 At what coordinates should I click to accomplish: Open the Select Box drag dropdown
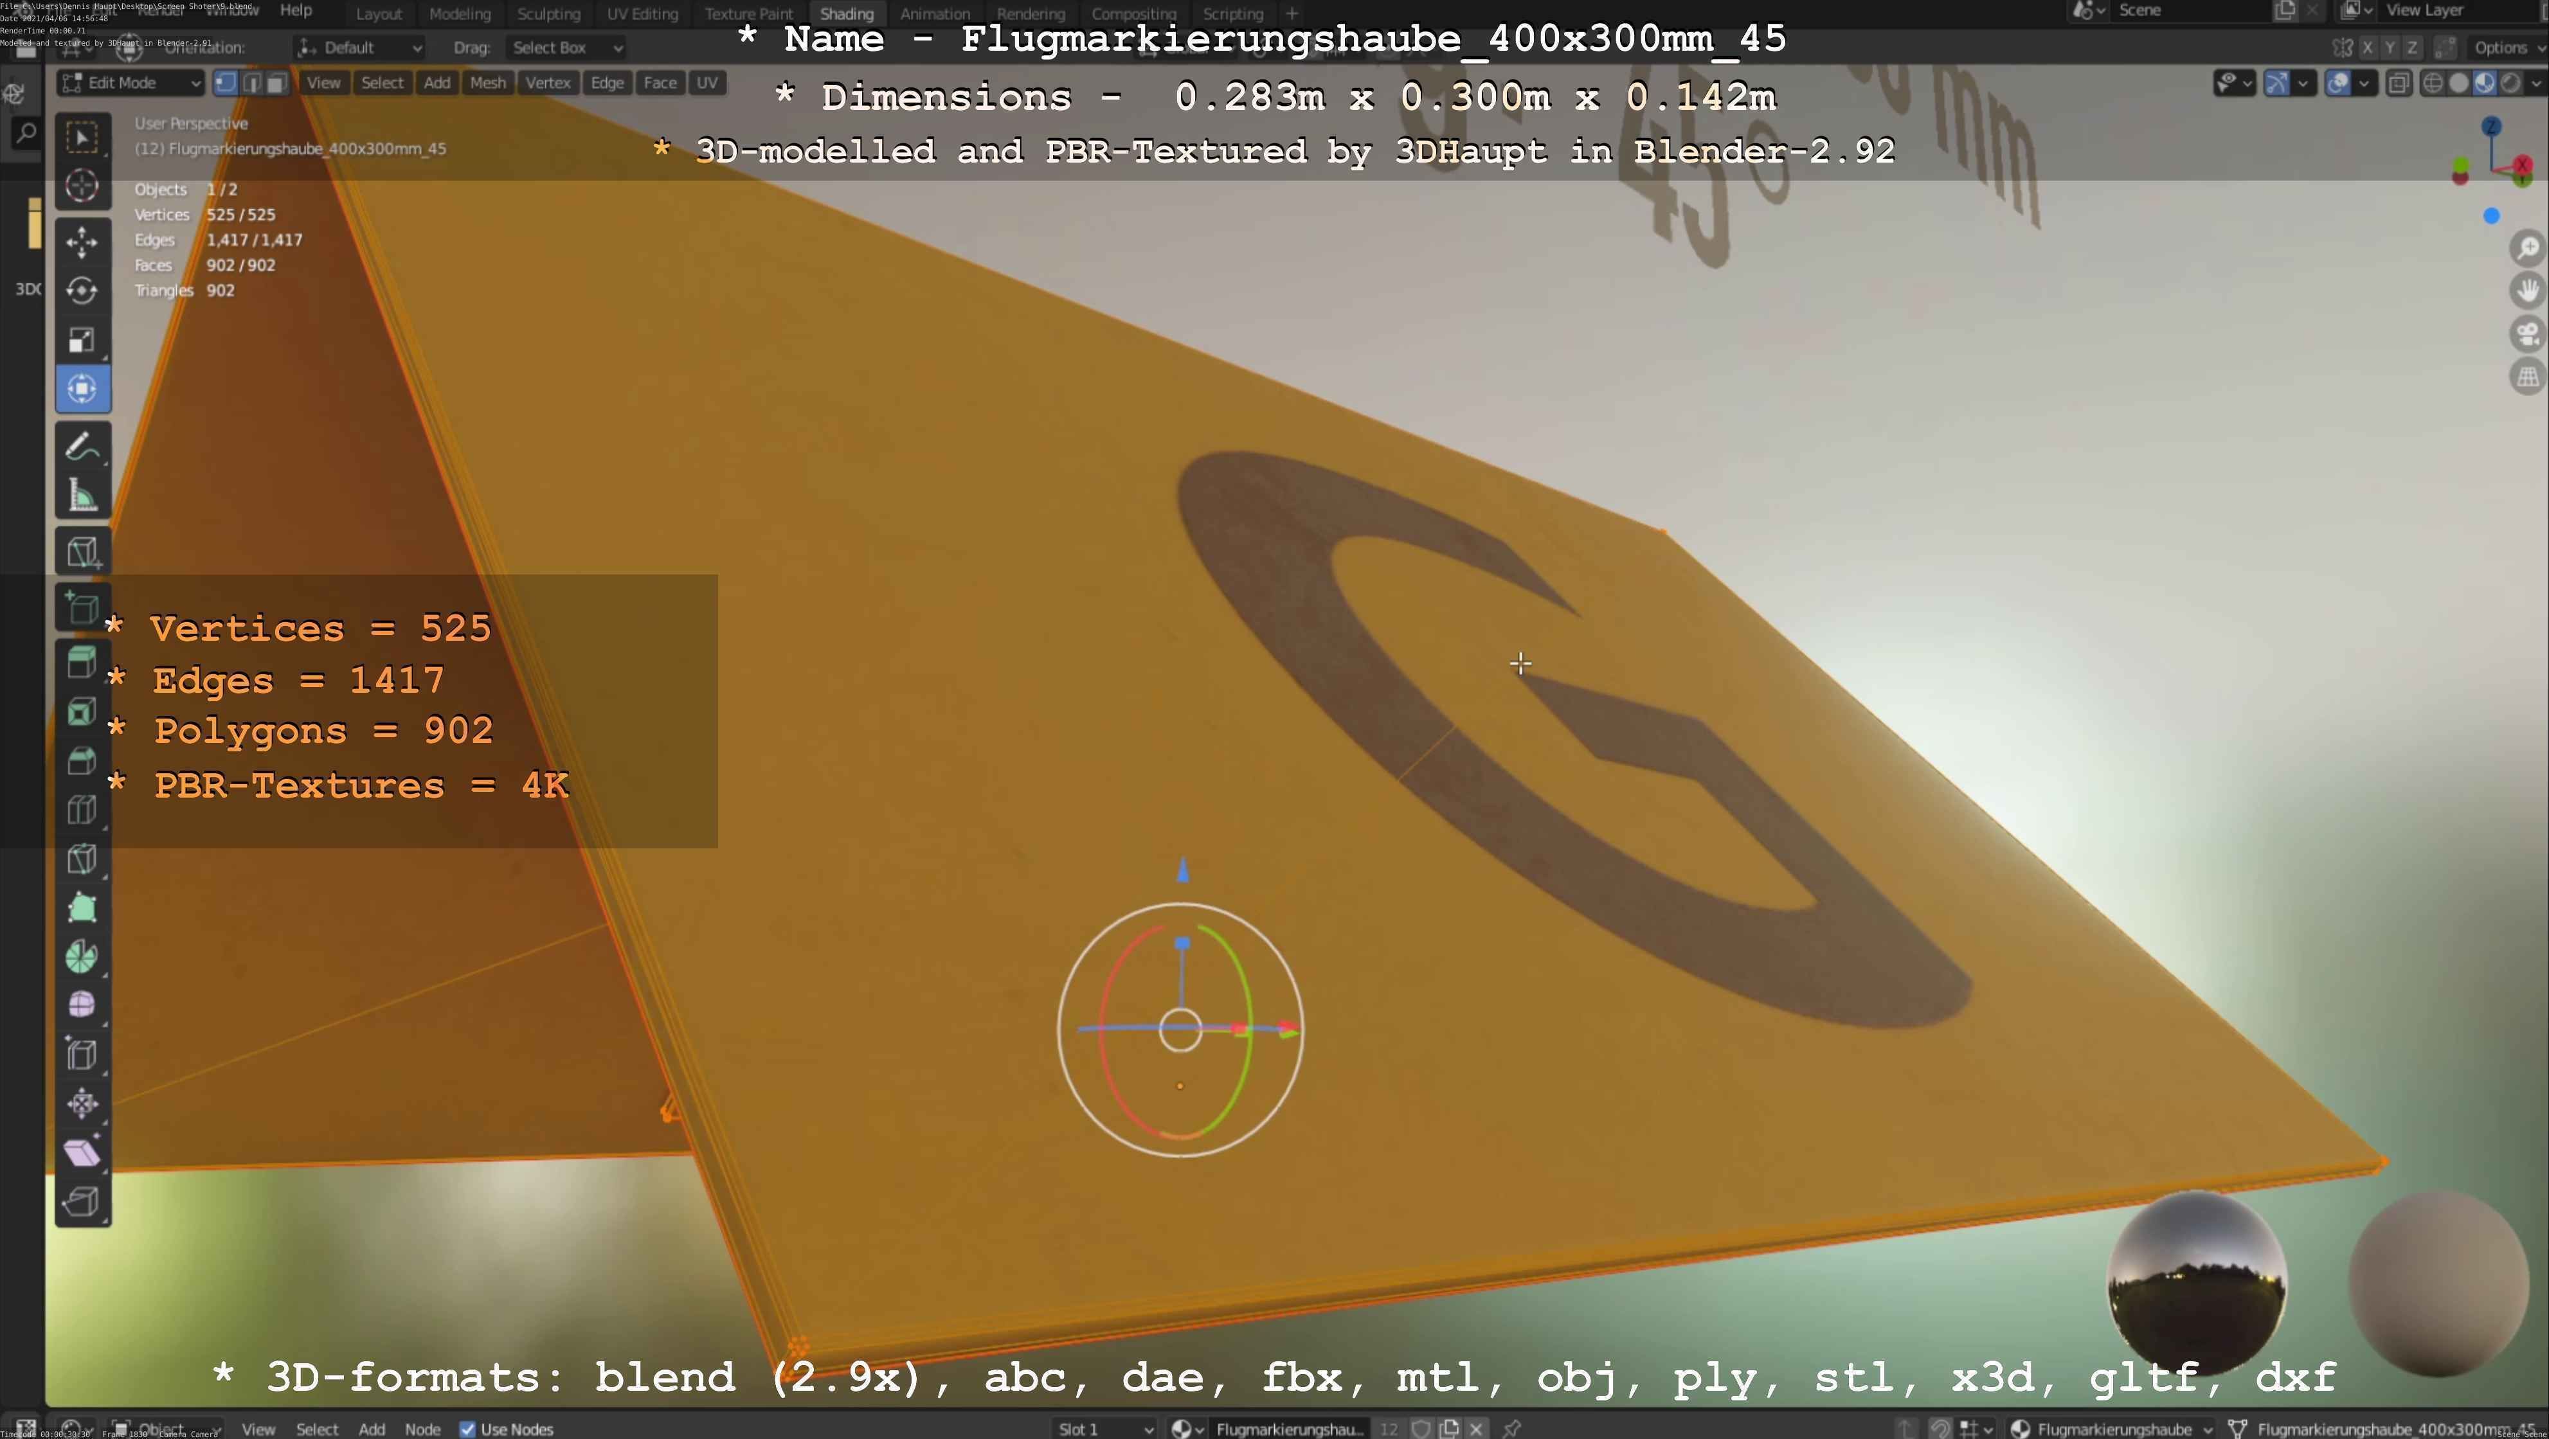[x=566, y=48]
